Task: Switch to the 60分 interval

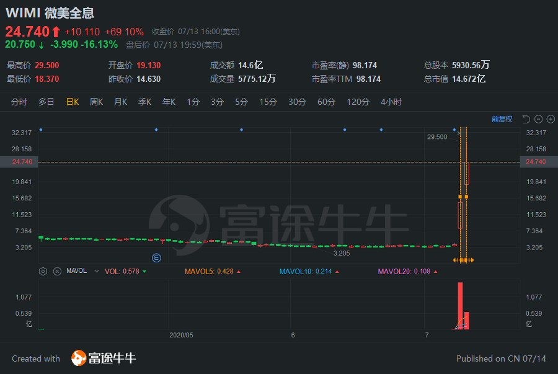Action: pos(327,102)
